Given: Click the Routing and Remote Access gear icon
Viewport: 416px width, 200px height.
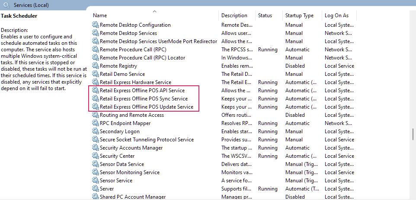Looking at the screenshot, I should click(95, 115).
